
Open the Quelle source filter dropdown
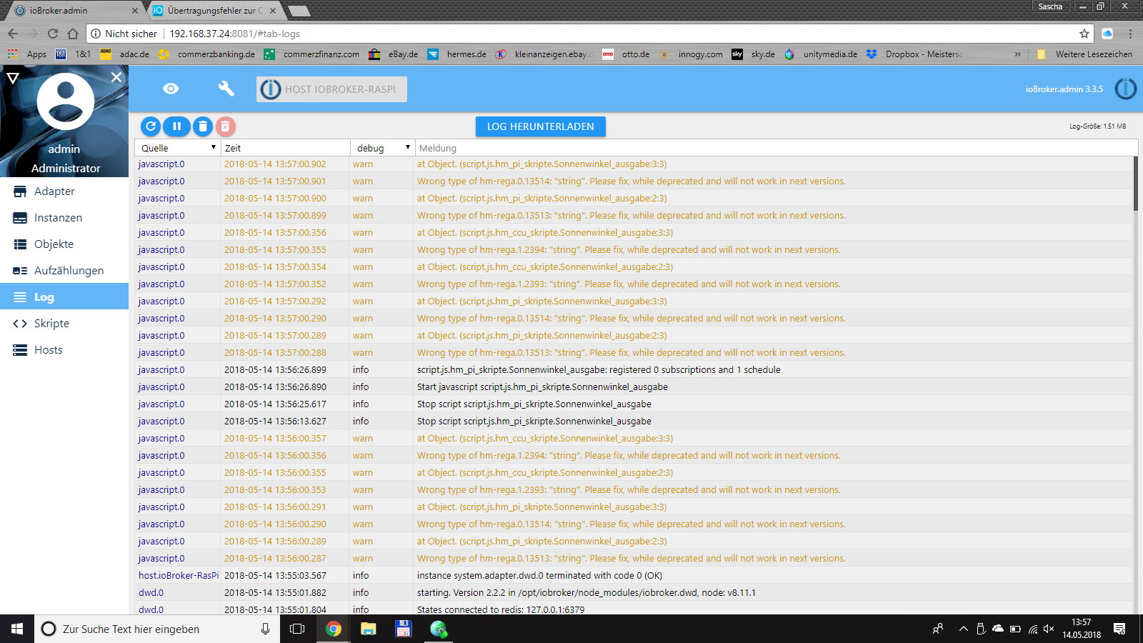pos(178,148)
